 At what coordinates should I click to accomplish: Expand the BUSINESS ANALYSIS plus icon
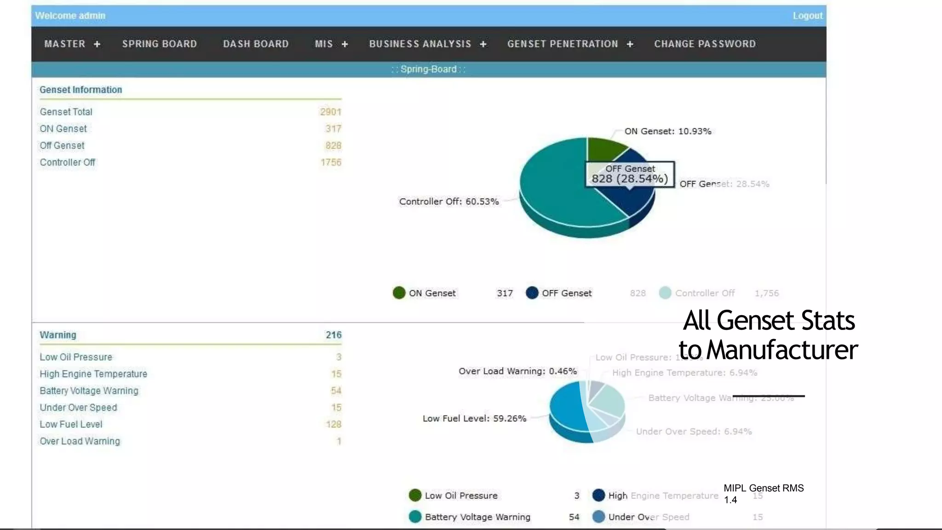pyautogui.click(x=483, y=44)
